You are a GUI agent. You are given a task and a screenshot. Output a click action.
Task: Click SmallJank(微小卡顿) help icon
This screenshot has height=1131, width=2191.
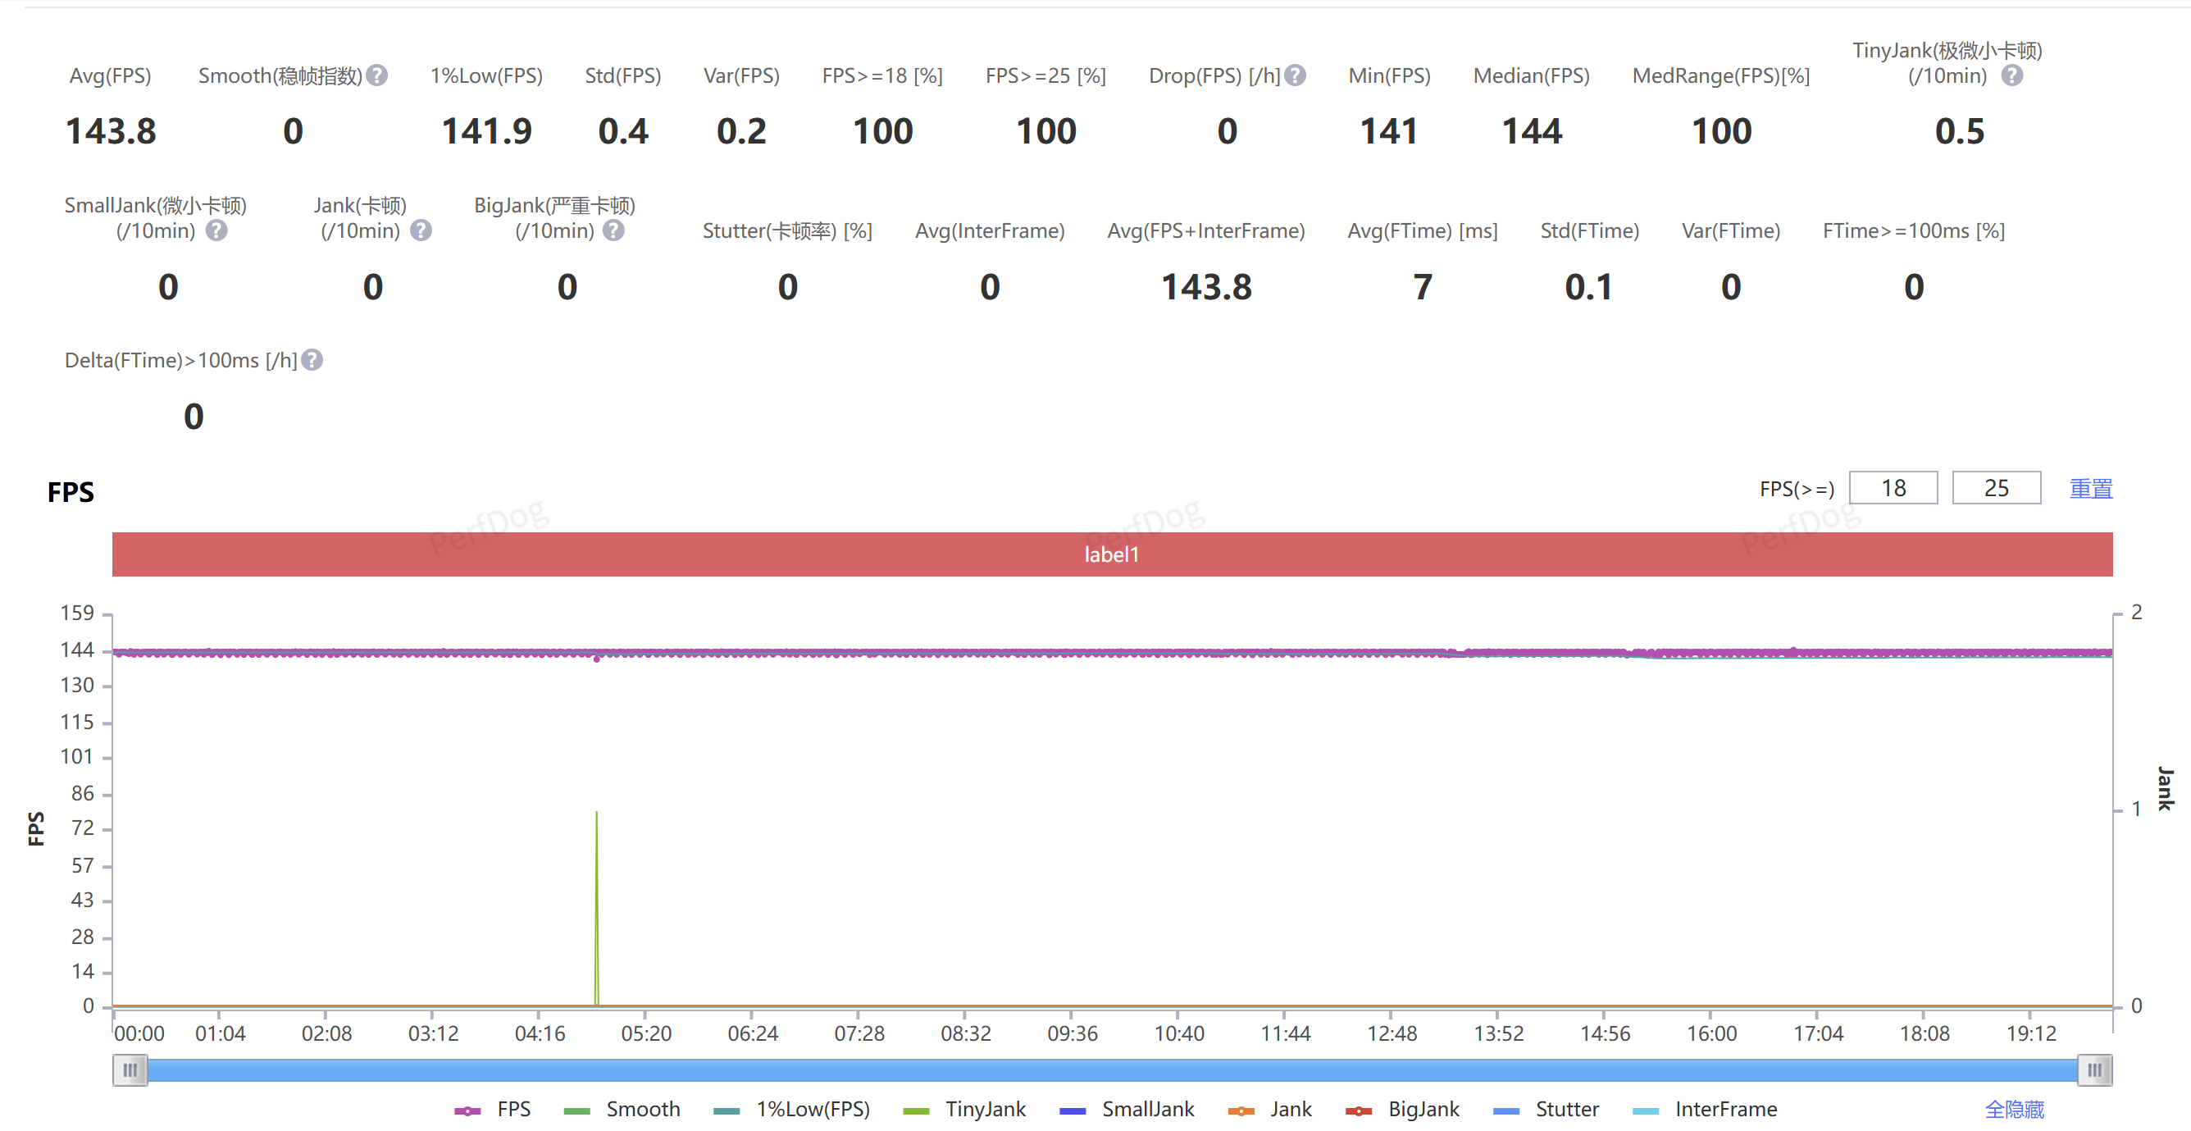tap(217, 230)
